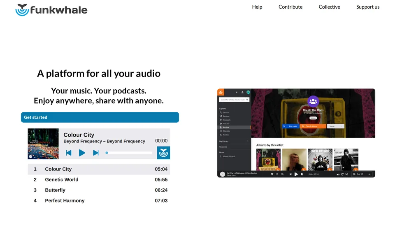
Task: Open the Contribute menu item
Action: click(x=290, y=7)
